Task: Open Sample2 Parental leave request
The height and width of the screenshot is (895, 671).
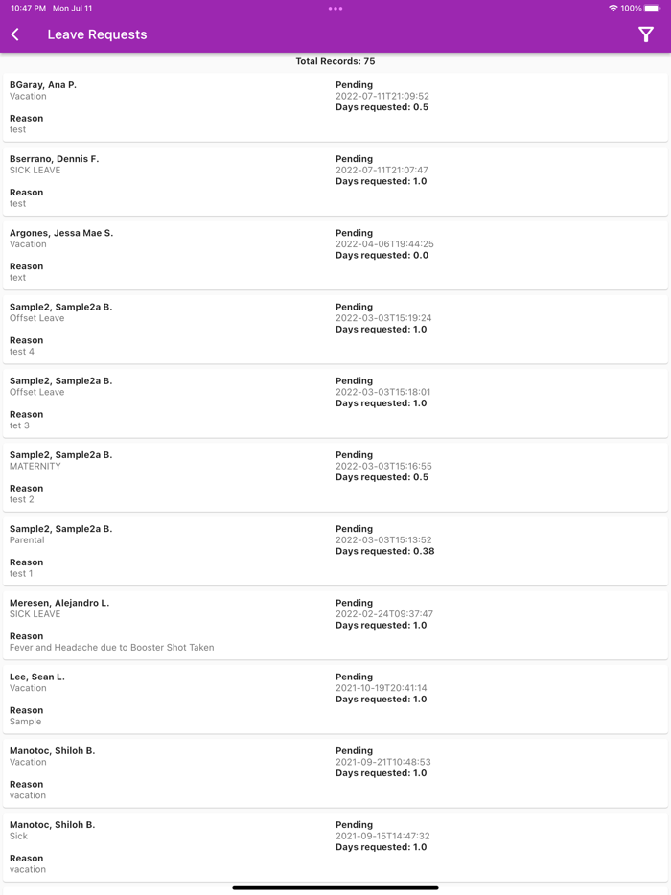Action: (x=335, y=551)
